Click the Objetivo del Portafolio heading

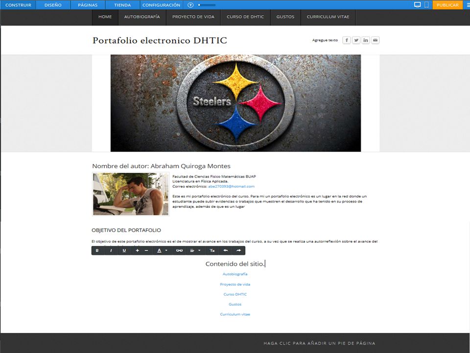(x=126, y=230)
